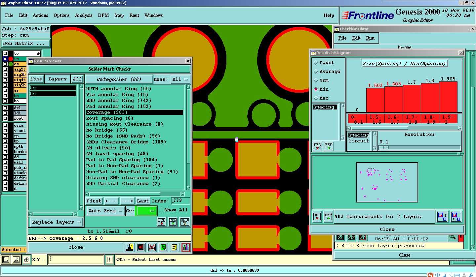Select 'SM slivers (90)' category in list

108,148
